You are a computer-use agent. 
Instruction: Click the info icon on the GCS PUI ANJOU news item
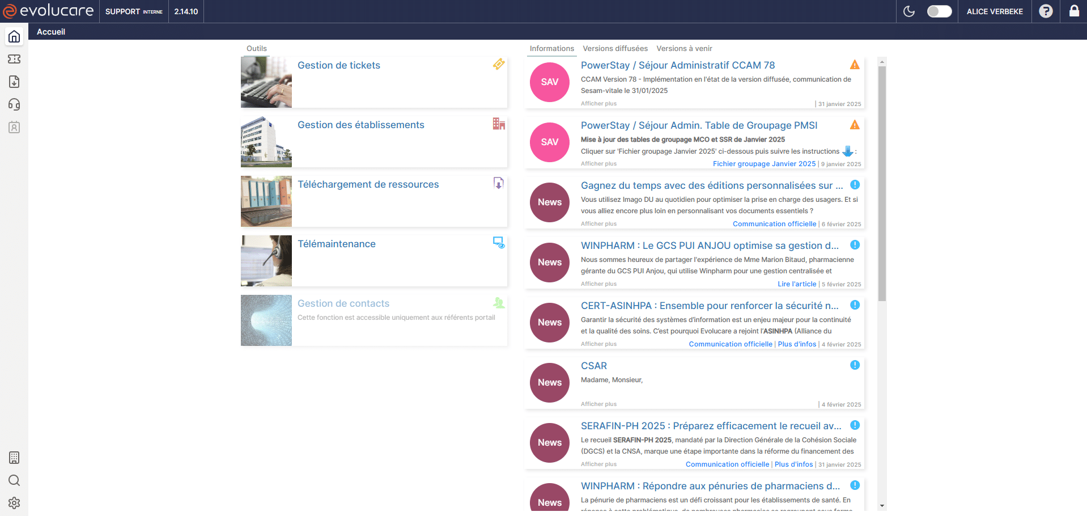click(855, 245)
